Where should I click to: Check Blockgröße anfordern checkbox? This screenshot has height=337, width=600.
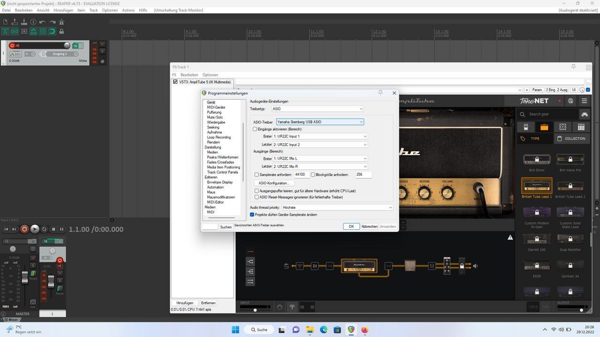[x=313, y=175]
